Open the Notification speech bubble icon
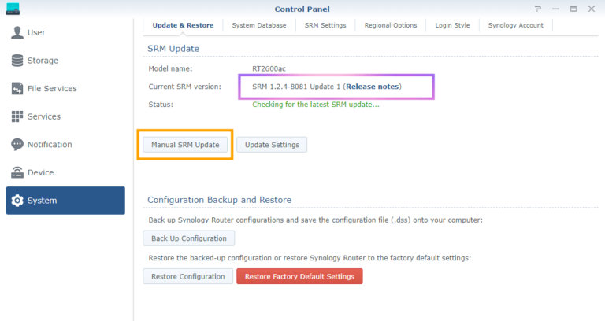The width and height of the screenshot is (605, 321). click(x=17, y=145)
